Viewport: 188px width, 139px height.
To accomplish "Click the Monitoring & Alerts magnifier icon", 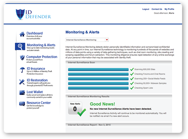I will pos(20,46).
